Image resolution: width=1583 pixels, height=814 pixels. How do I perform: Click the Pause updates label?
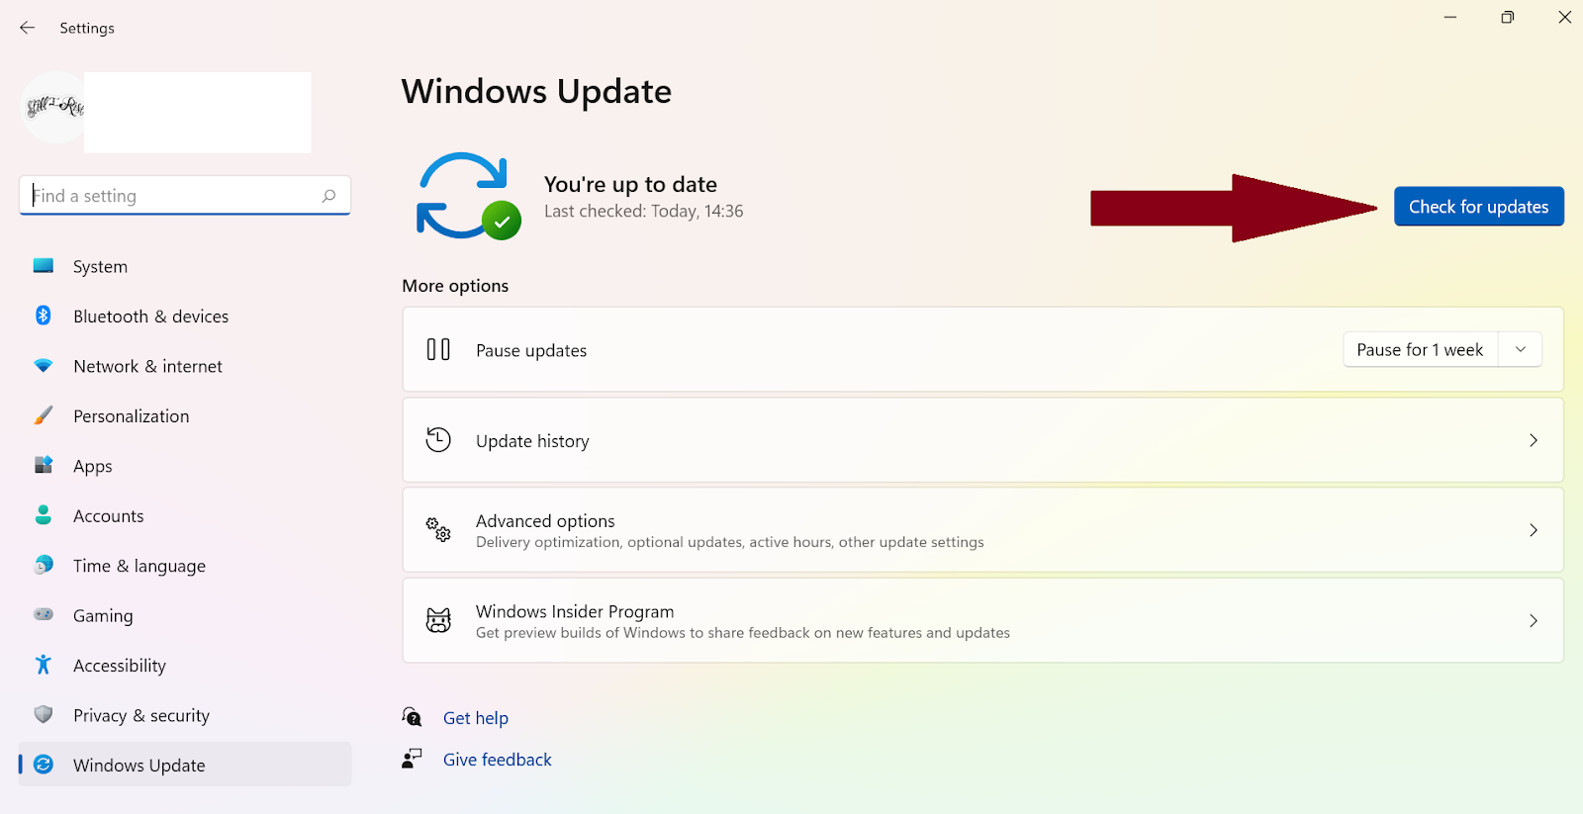pyautogui.click(x=531, y=350)
